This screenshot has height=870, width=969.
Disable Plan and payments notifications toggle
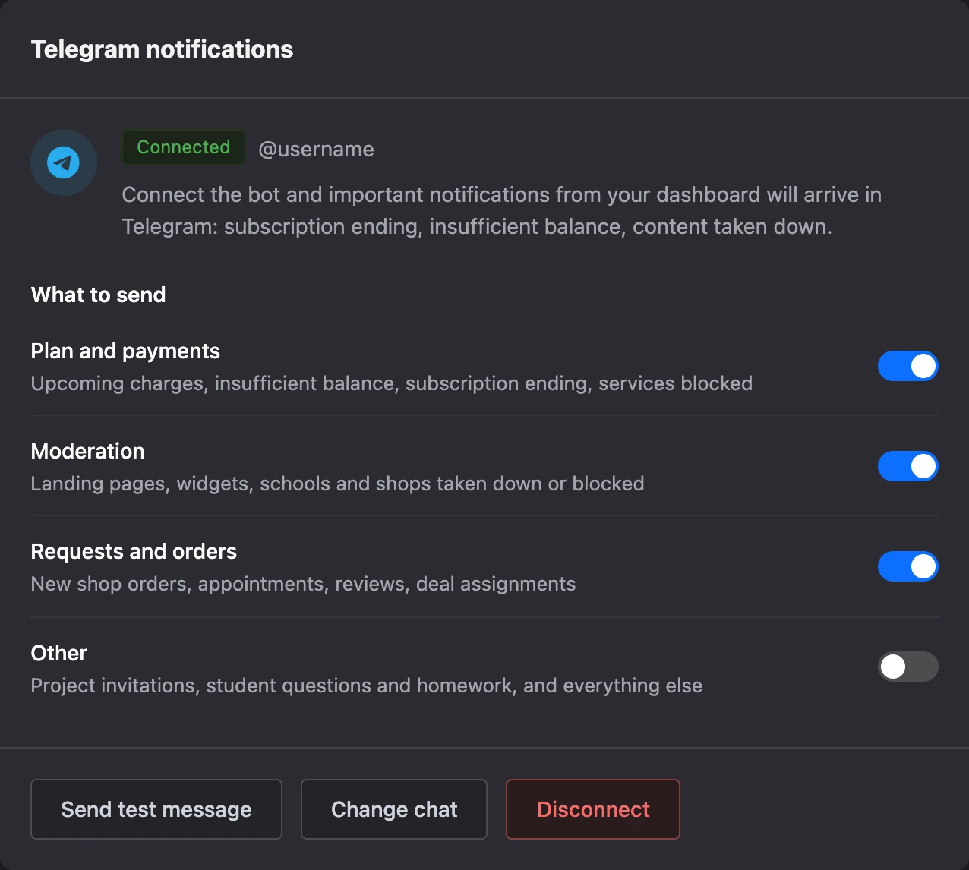(908, 366)
